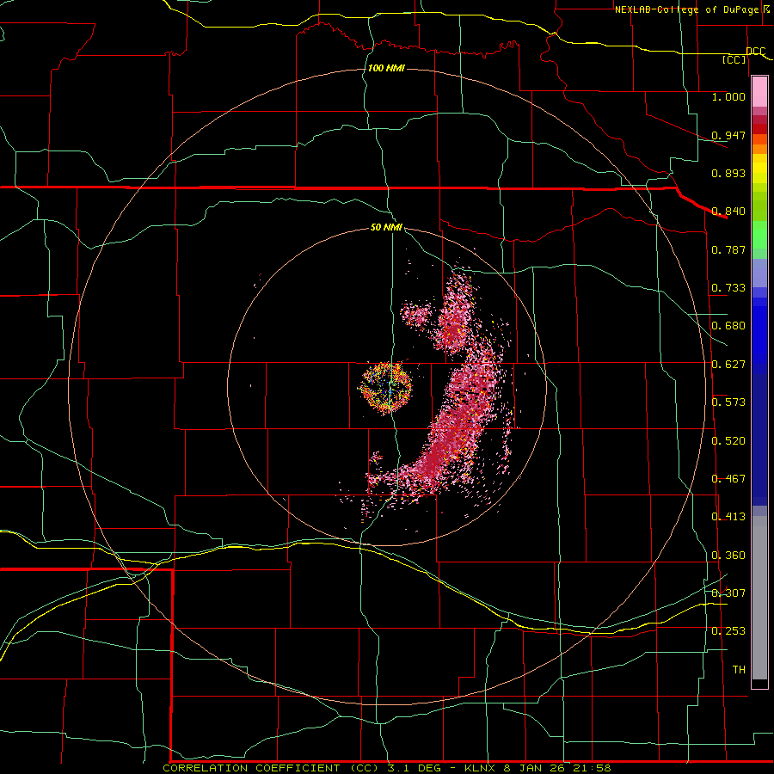This screenshot has width=774, height=774.
Task: Click the 0.253 color scale value
Action: click(728, 631)
